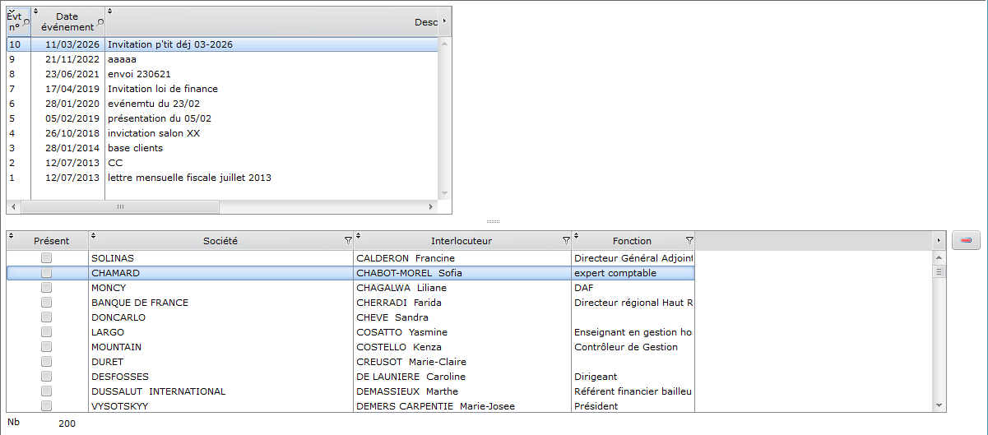Click events table scroll up arrow
The width and height of the screenshot is (988, 435).
coord(445,43)
